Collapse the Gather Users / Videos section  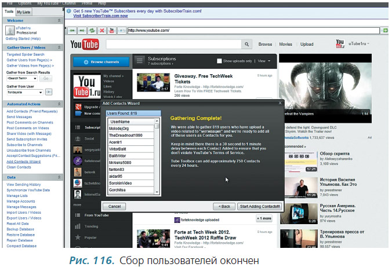(x=59, y=47)
